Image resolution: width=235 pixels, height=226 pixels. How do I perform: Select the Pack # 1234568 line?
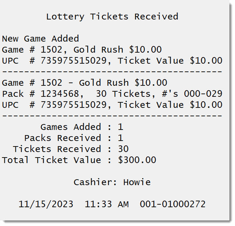(x=112, y=94)
